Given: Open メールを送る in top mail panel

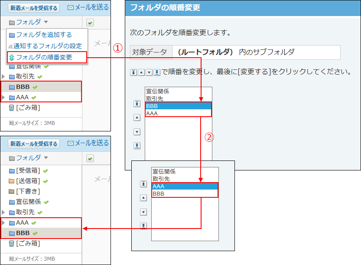Looking at the screenshot, I should click(x=88, y=7).
